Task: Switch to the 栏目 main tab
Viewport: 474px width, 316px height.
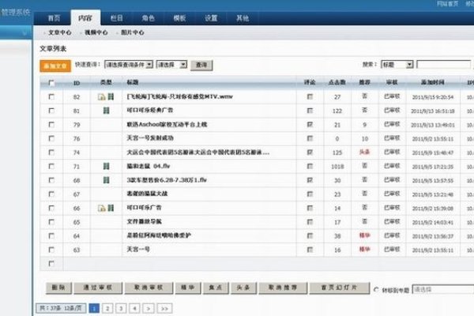Action: pos(117,18)
